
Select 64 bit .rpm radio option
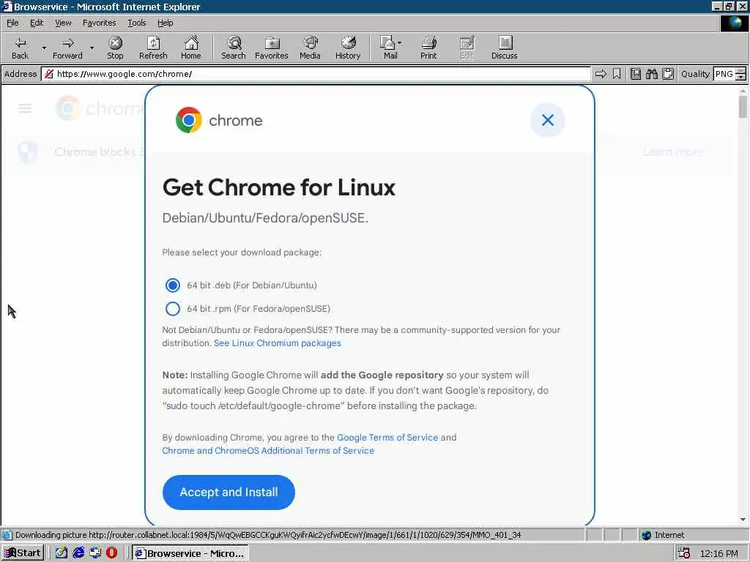[173, 309]
